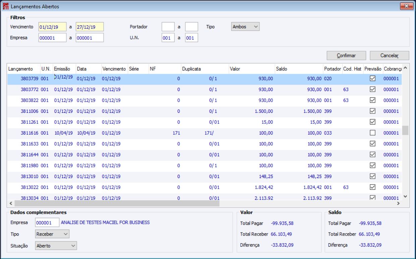
Task: Click the horizontal scrollbar right arrow
Action: click(x=398, y=203)
